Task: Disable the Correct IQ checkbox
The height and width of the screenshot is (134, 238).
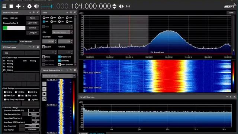Action: click(x=59, y=61)
